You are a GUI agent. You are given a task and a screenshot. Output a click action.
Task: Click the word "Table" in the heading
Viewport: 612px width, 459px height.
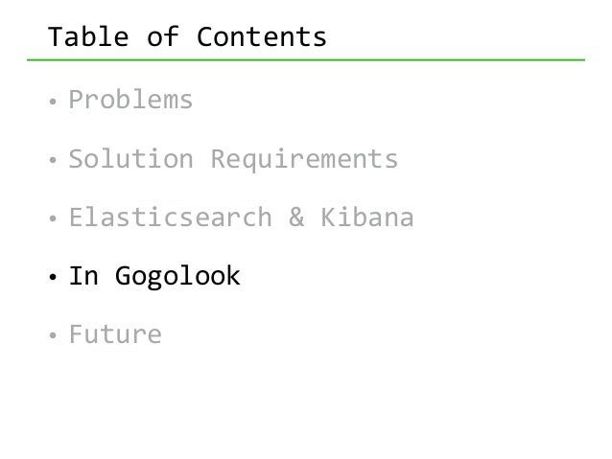click(x=84, y=37)
